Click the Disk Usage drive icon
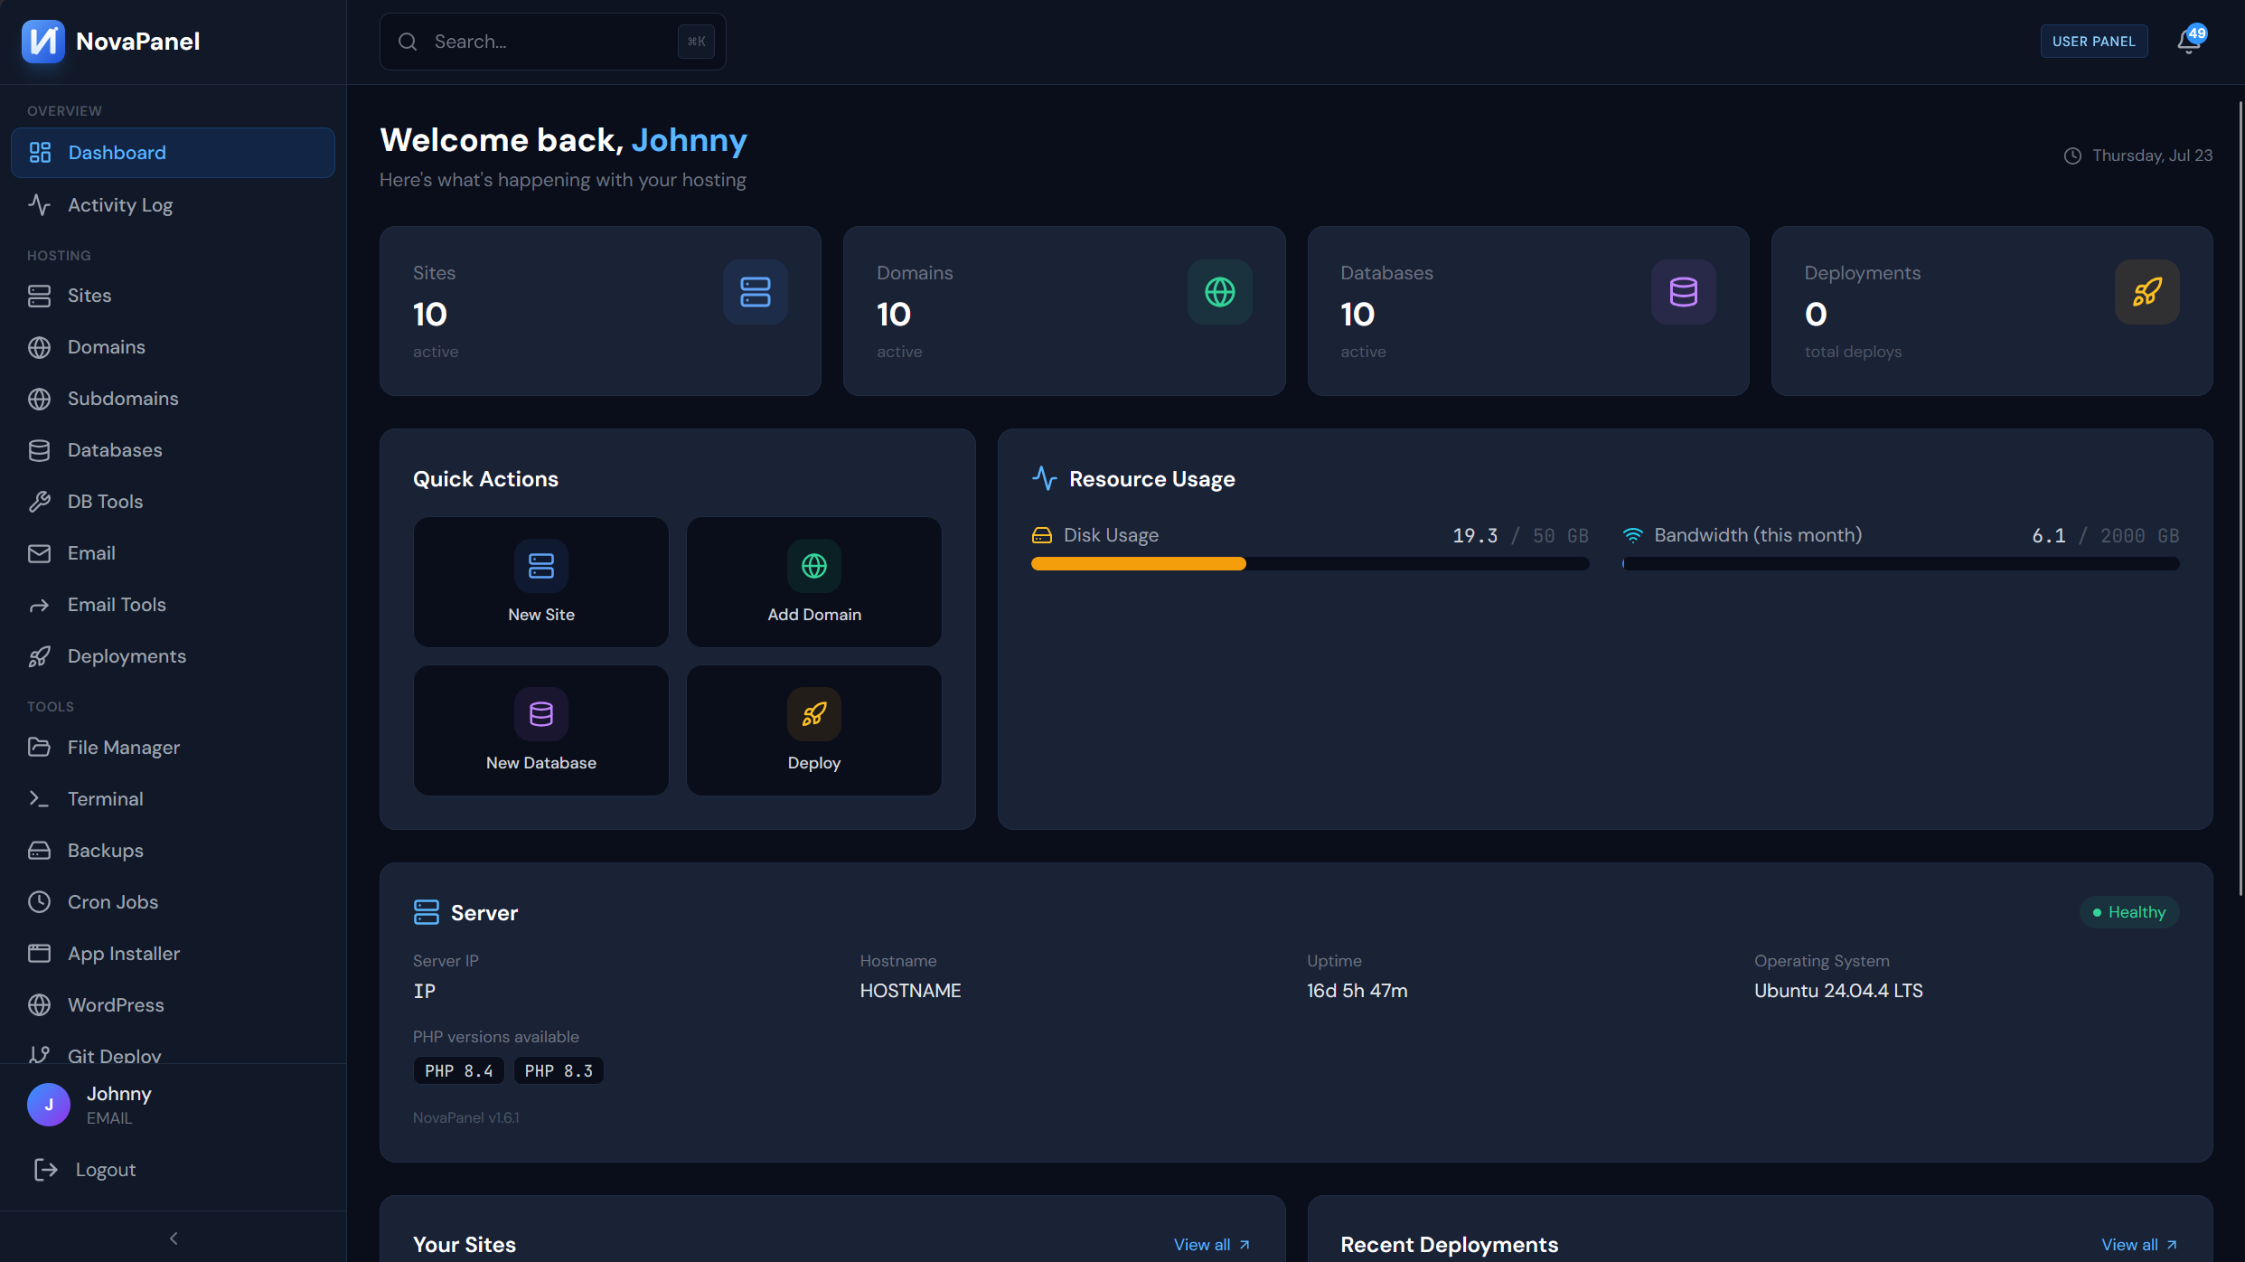The width and height of the screenshot is (2245, 1262). (x=1042, y=535)
